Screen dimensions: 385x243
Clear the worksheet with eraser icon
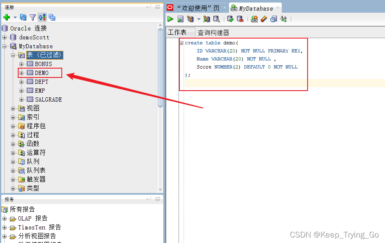tap(264, 19)
